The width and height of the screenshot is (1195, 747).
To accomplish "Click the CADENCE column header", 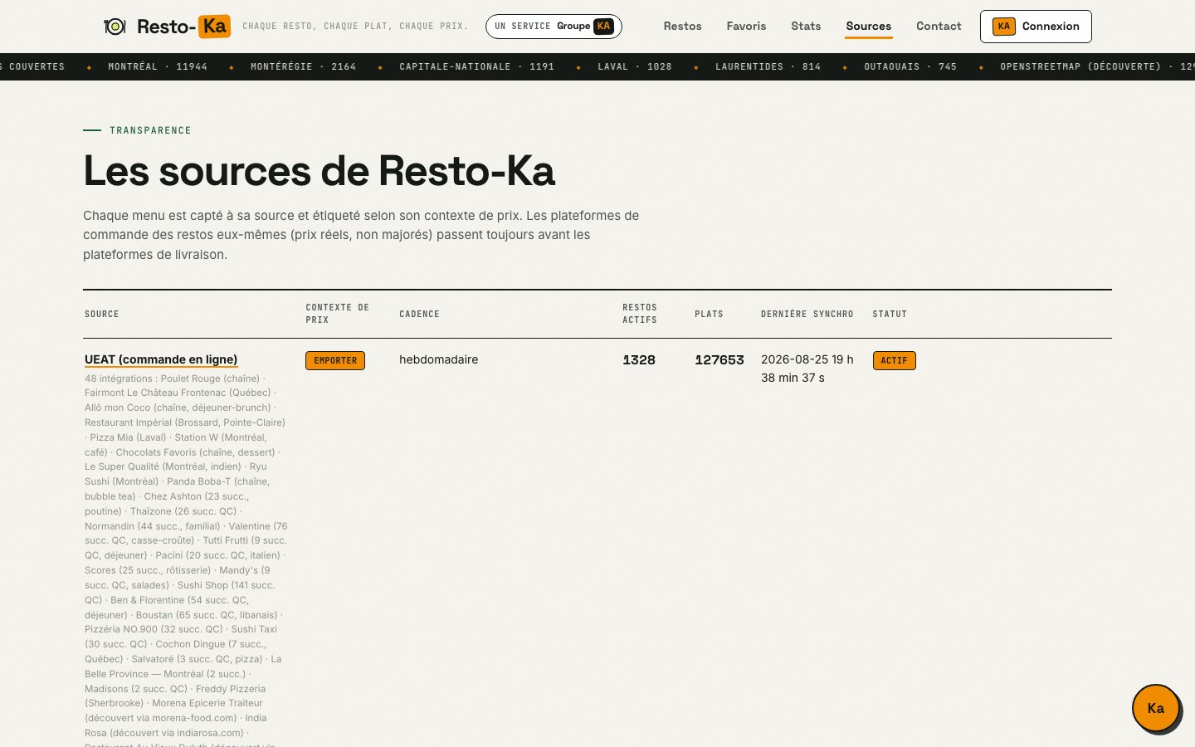I will [x=419, y=314].
